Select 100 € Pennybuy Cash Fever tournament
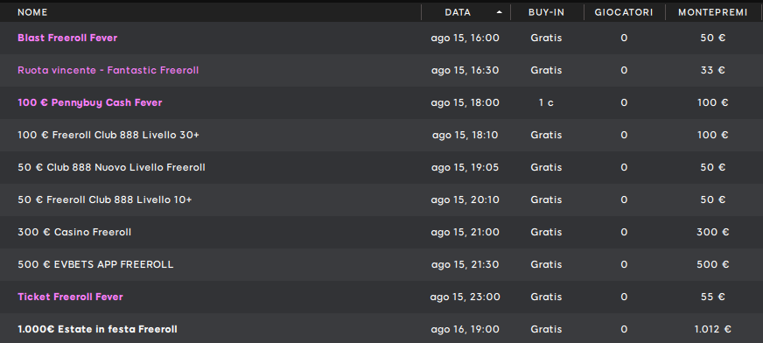 (x=89, y=102)
